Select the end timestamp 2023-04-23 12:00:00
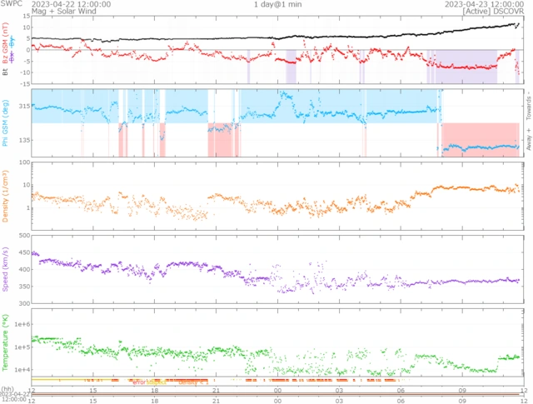The image size is (533, 404). pos(485,4)
